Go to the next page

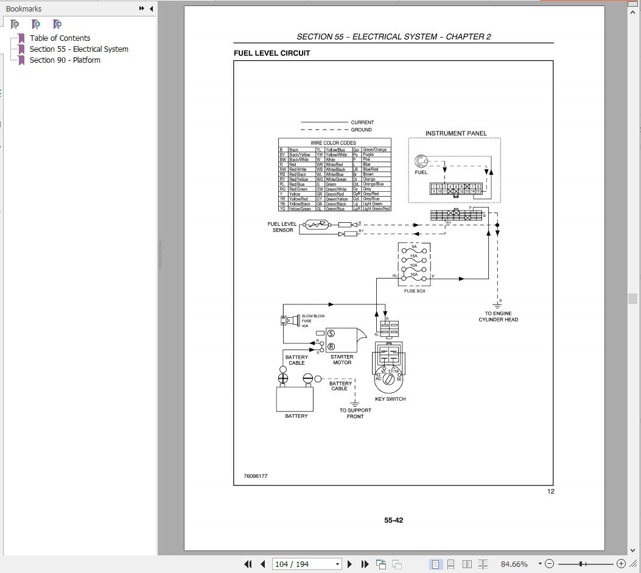click(349, 564)
